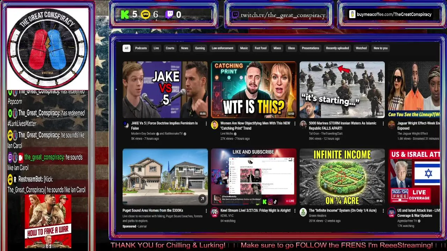Viewport: 447px width, 251px height.
Task: Click the ad external link arrow icon
Action: point(202,199)
